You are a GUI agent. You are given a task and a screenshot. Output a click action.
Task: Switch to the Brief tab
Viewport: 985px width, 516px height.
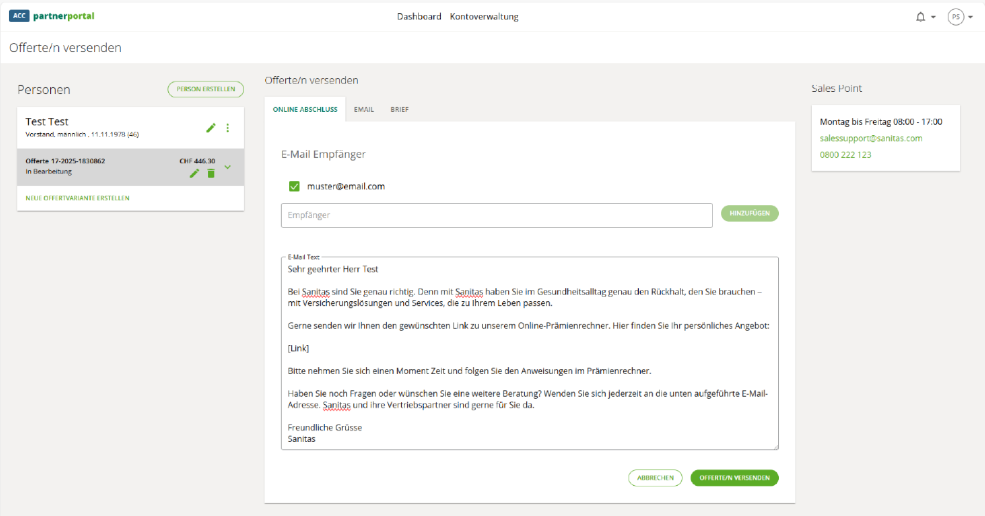coord(400,109)
